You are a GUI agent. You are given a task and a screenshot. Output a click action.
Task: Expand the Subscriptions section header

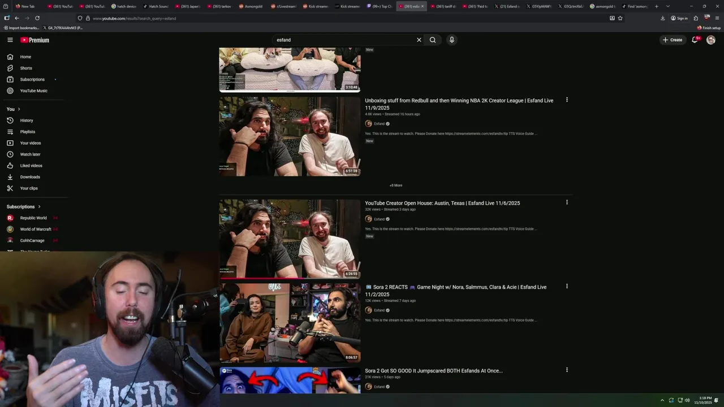click(23, 207)
